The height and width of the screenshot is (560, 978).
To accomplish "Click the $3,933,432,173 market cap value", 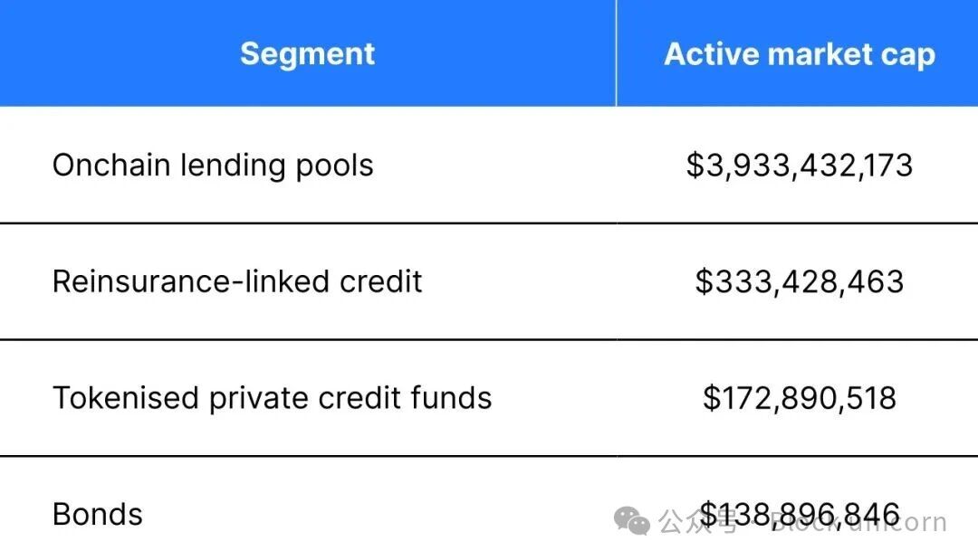I will coord(799,166).
